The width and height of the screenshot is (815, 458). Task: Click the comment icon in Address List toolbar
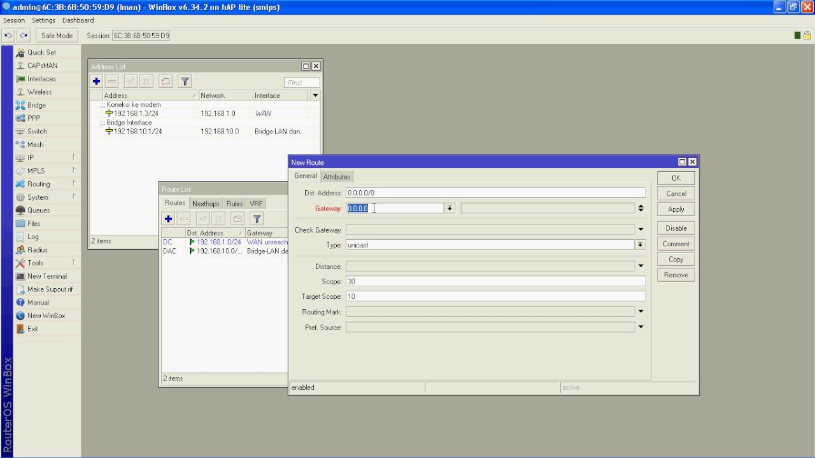[x=166, y=81]
